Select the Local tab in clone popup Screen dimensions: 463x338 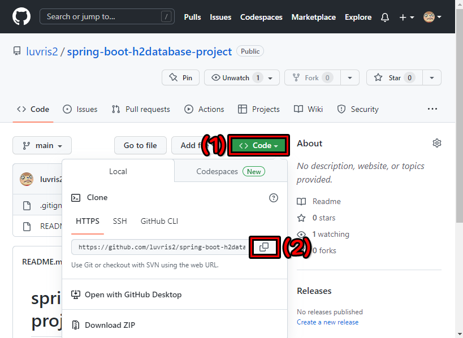(118, 171)
